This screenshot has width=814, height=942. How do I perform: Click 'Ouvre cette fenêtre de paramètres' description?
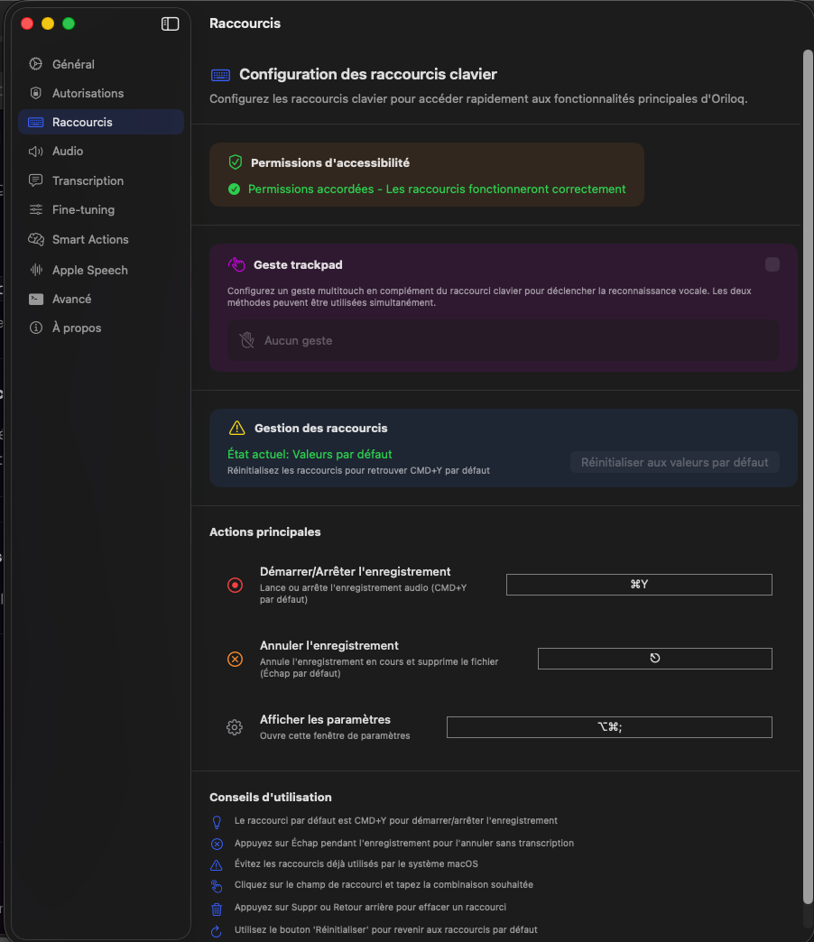tap(335, 735)
